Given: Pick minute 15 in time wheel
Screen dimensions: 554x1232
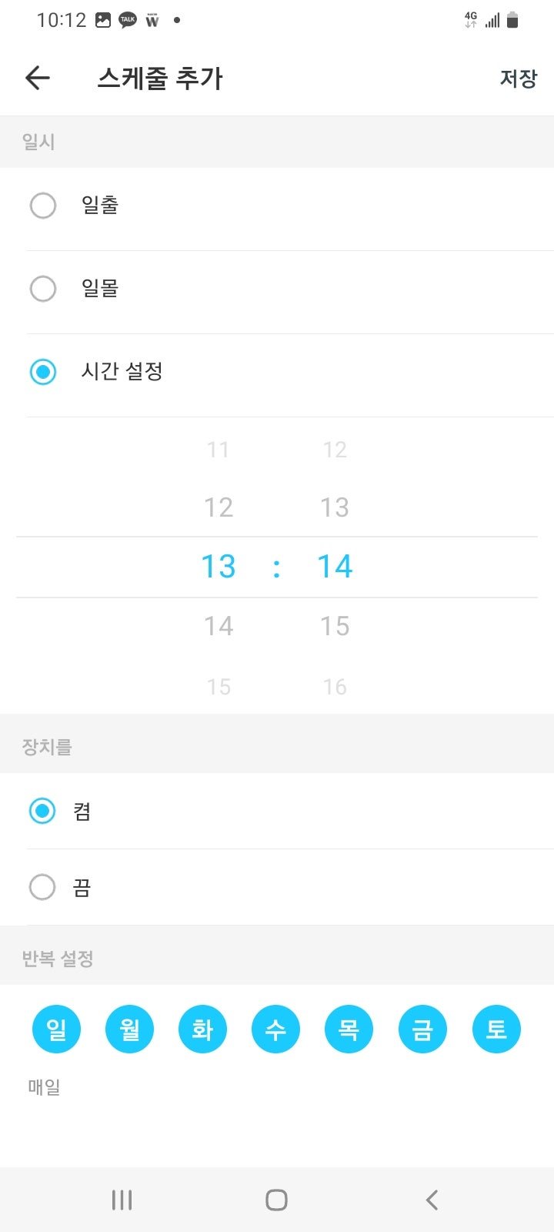Looking at the screenshot, I should point(335,626).
